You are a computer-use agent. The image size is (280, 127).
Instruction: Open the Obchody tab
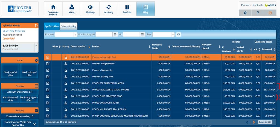point(109,9)
